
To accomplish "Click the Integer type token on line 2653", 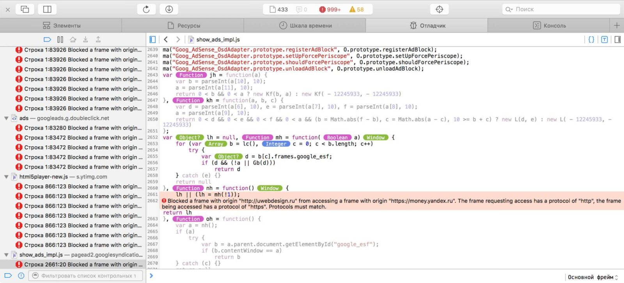I will (276, 144).
